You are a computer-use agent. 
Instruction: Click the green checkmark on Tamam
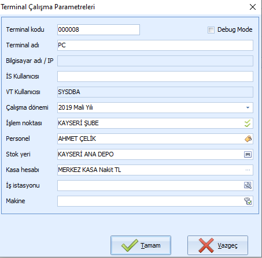click(x=130, y=245)
